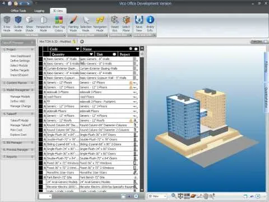The width and height of the screenshot is (269, 202).
Task: Click the Project column header
Action: point(128,54)
